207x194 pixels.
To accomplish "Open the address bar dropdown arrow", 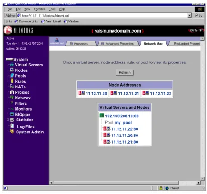I will 190,16.
